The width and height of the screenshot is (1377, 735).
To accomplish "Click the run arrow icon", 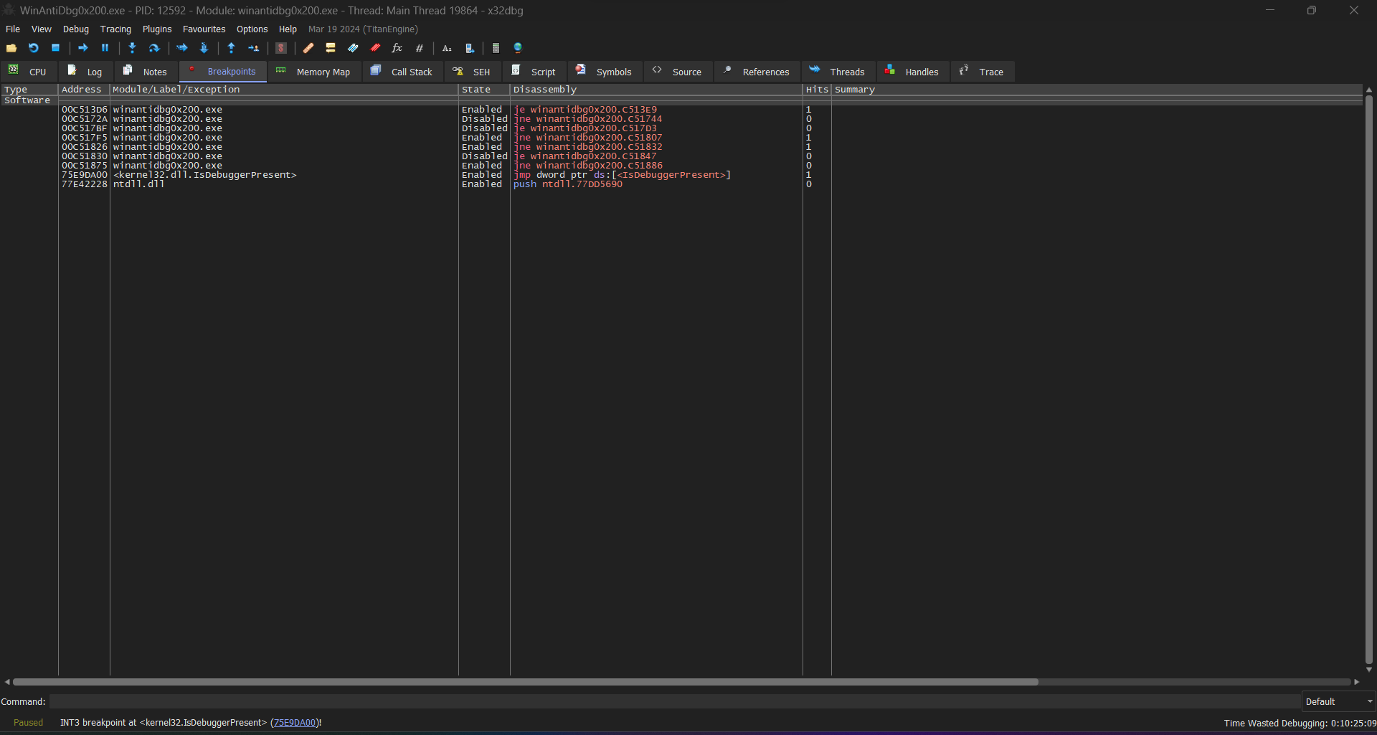I will click(x=83, y=48).
